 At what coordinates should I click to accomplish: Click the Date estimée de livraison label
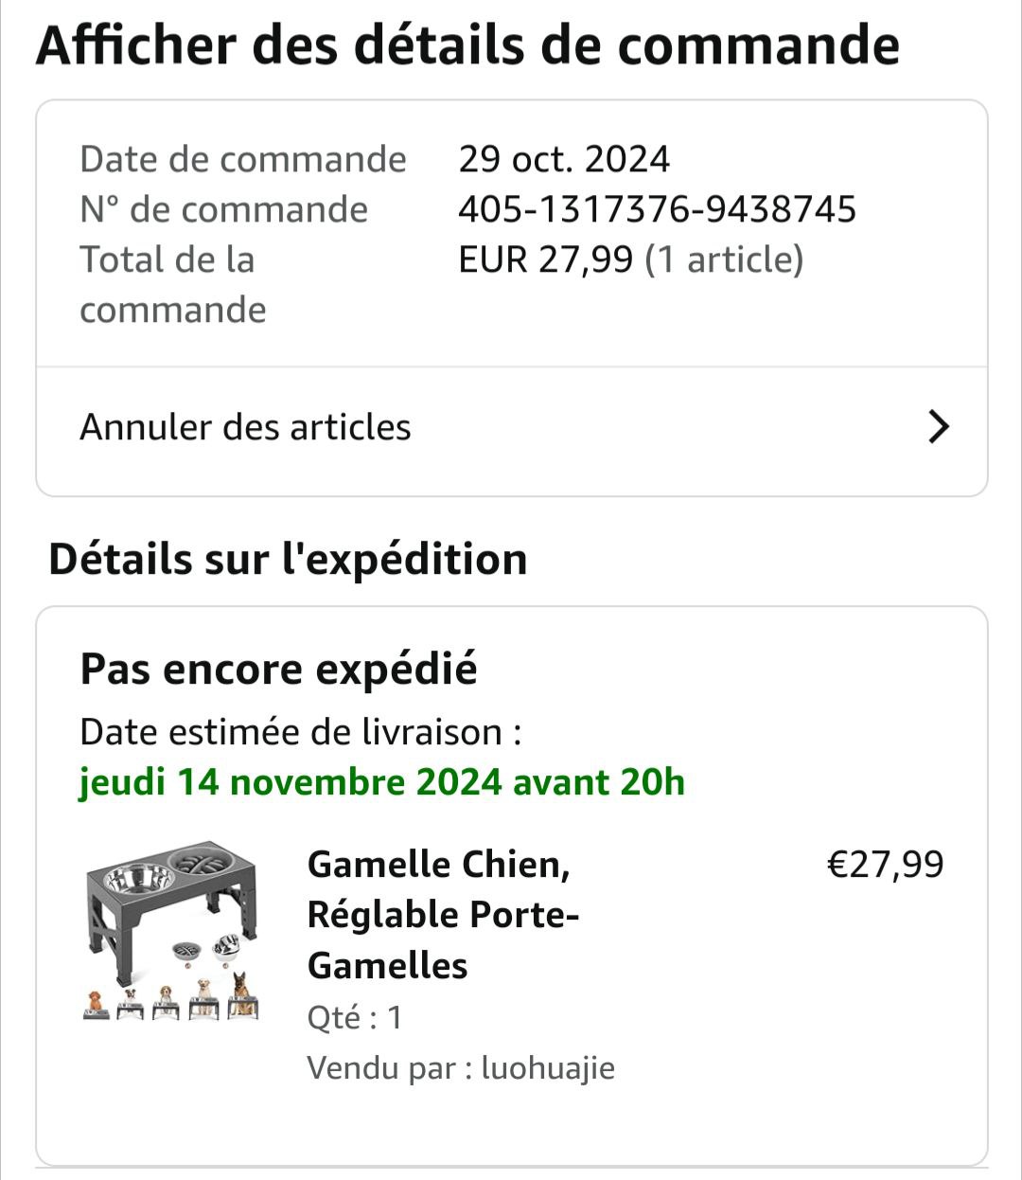click(x=300, y=732)
